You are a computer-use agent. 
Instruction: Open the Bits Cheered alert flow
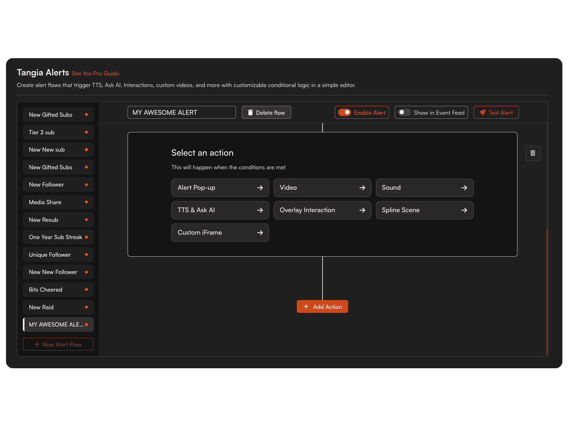tap(58, 290)
